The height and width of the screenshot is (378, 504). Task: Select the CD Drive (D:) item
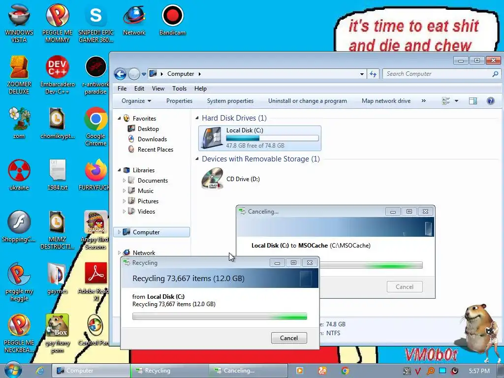point(231,179)
